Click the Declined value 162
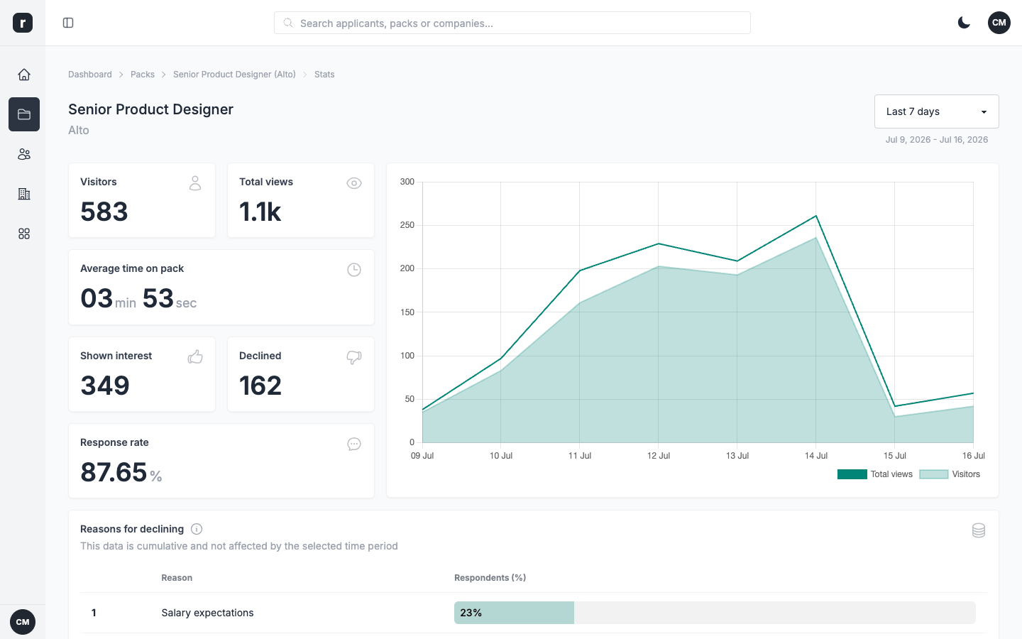Viewport: 1022px width, 639px height. click(260, 386)
